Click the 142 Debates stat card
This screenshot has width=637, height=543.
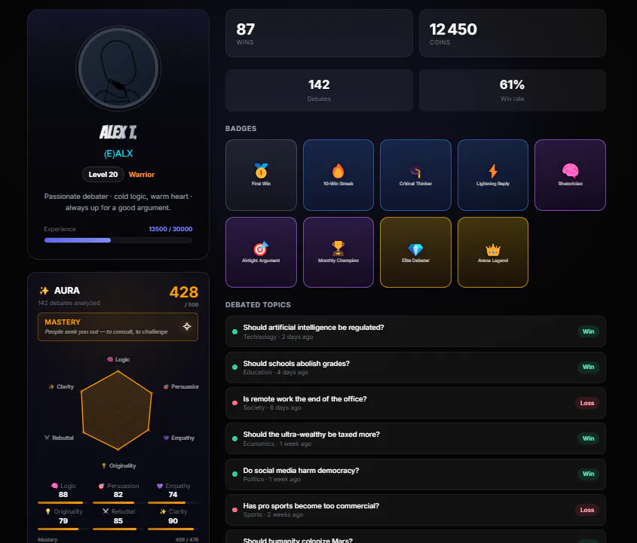[x=319, y=90]
